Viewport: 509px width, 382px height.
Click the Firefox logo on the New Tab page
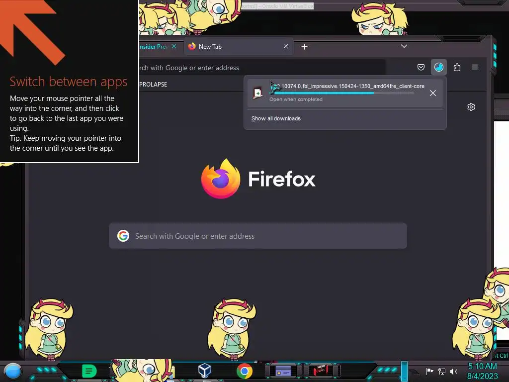[221, 179]
